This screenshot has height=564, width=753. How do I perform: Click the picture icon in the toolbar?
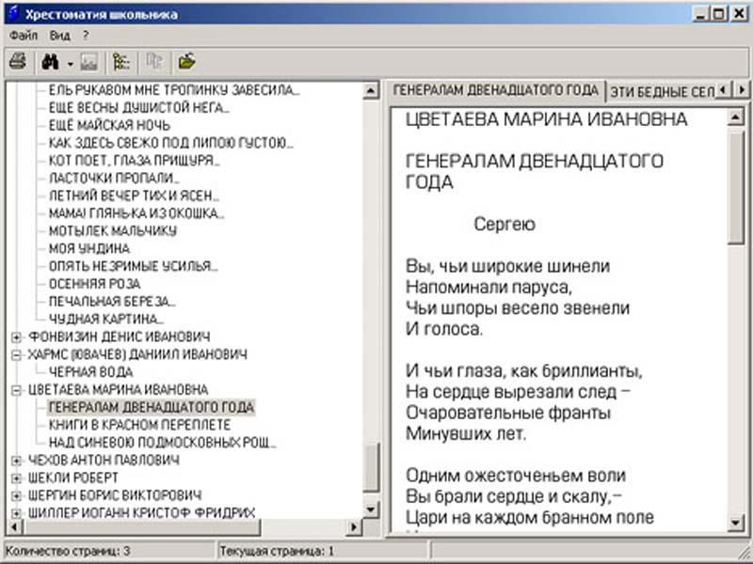point(89,62)
